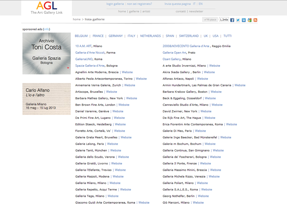Viewport: 287px width, 204px height.
Task: Visit Galleria Continua Website link
Action: (x=218, y=150)
